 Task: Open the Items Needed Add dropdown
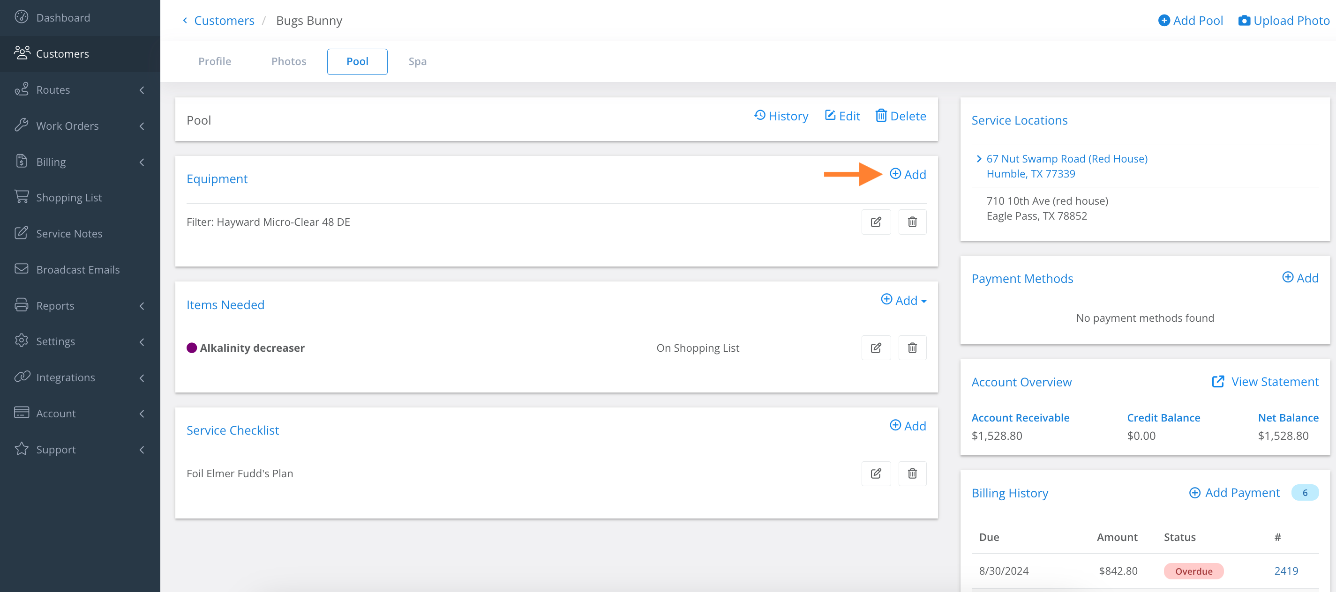[903, 301]
